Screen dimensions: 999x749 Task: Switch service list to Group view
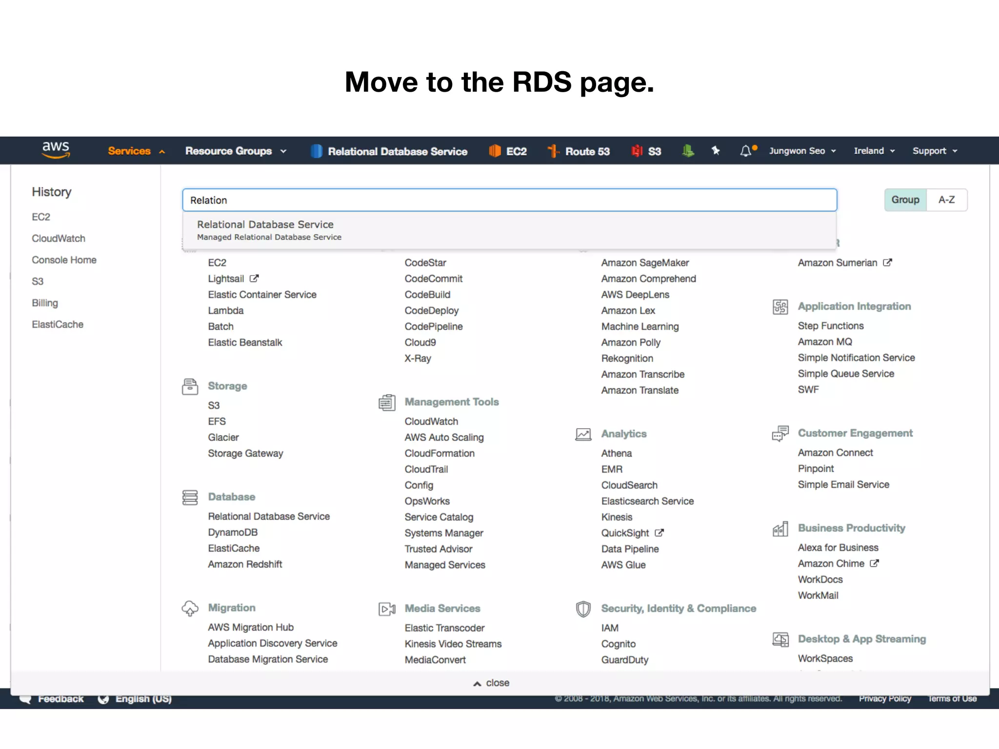(x=905, y=200)
